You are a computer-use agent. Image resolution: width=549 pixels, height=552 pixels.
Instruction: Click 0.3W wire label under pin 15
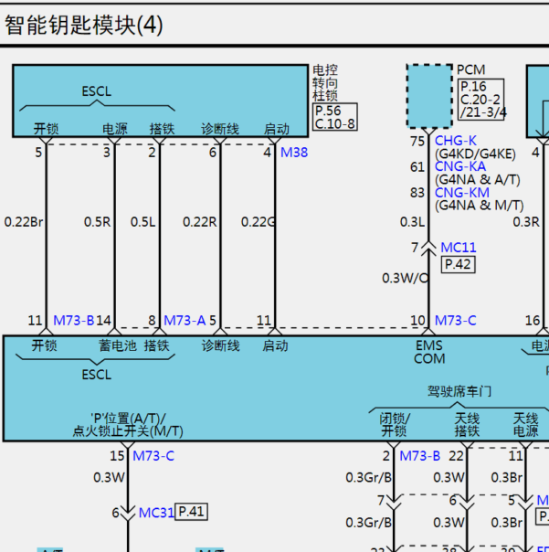pos(109,478)
